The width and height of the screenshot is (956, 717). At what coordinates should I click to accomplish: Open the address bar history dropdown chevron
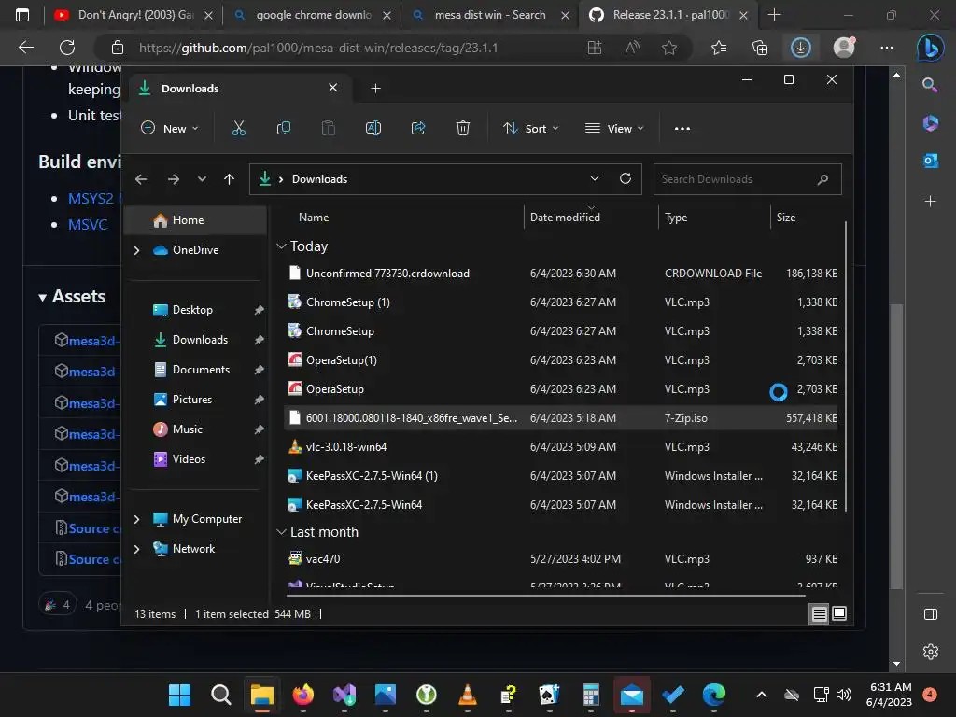pos(594,178)
